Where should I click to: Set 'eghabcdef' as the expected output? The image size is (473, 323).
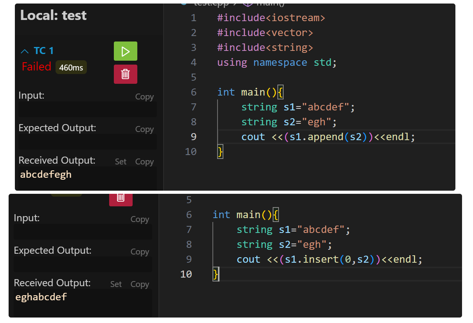coord(116,284)
